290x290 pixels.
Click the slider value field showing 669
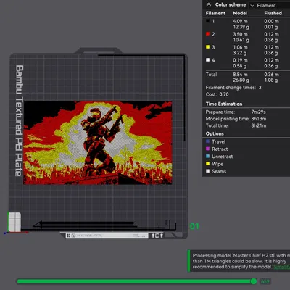(x=265, y=281)
